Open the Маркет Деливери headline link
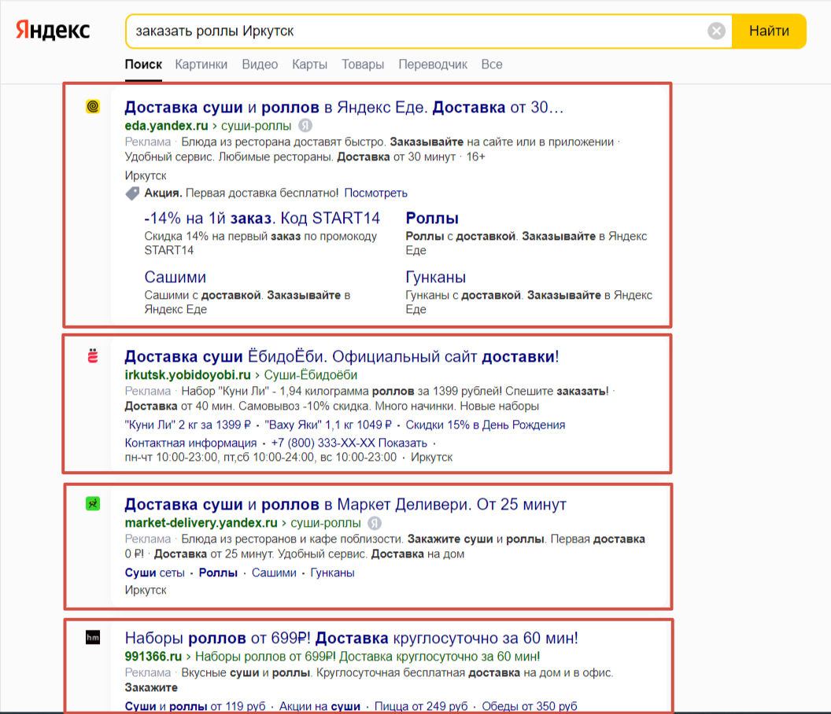 [345, 504]
